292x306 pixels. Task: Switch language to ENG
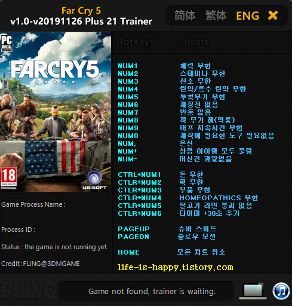(x=247, y=16)
